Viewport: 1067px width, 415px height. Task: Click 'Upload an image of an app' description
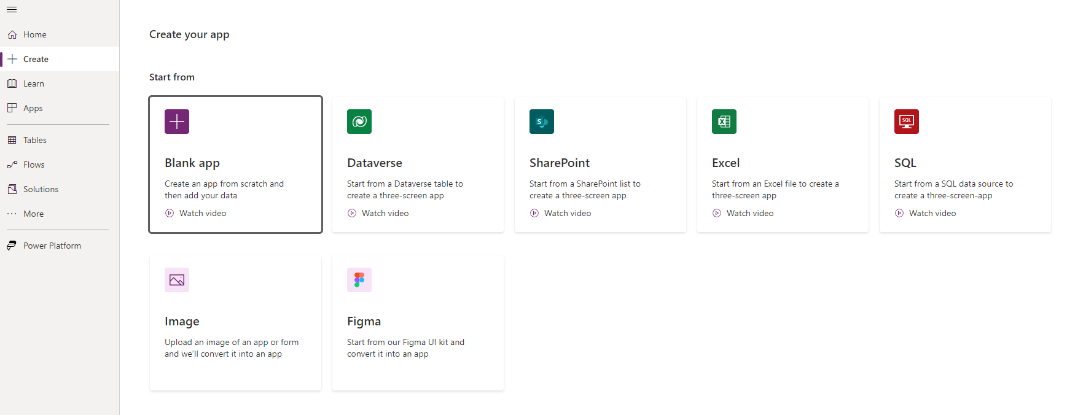232,348
